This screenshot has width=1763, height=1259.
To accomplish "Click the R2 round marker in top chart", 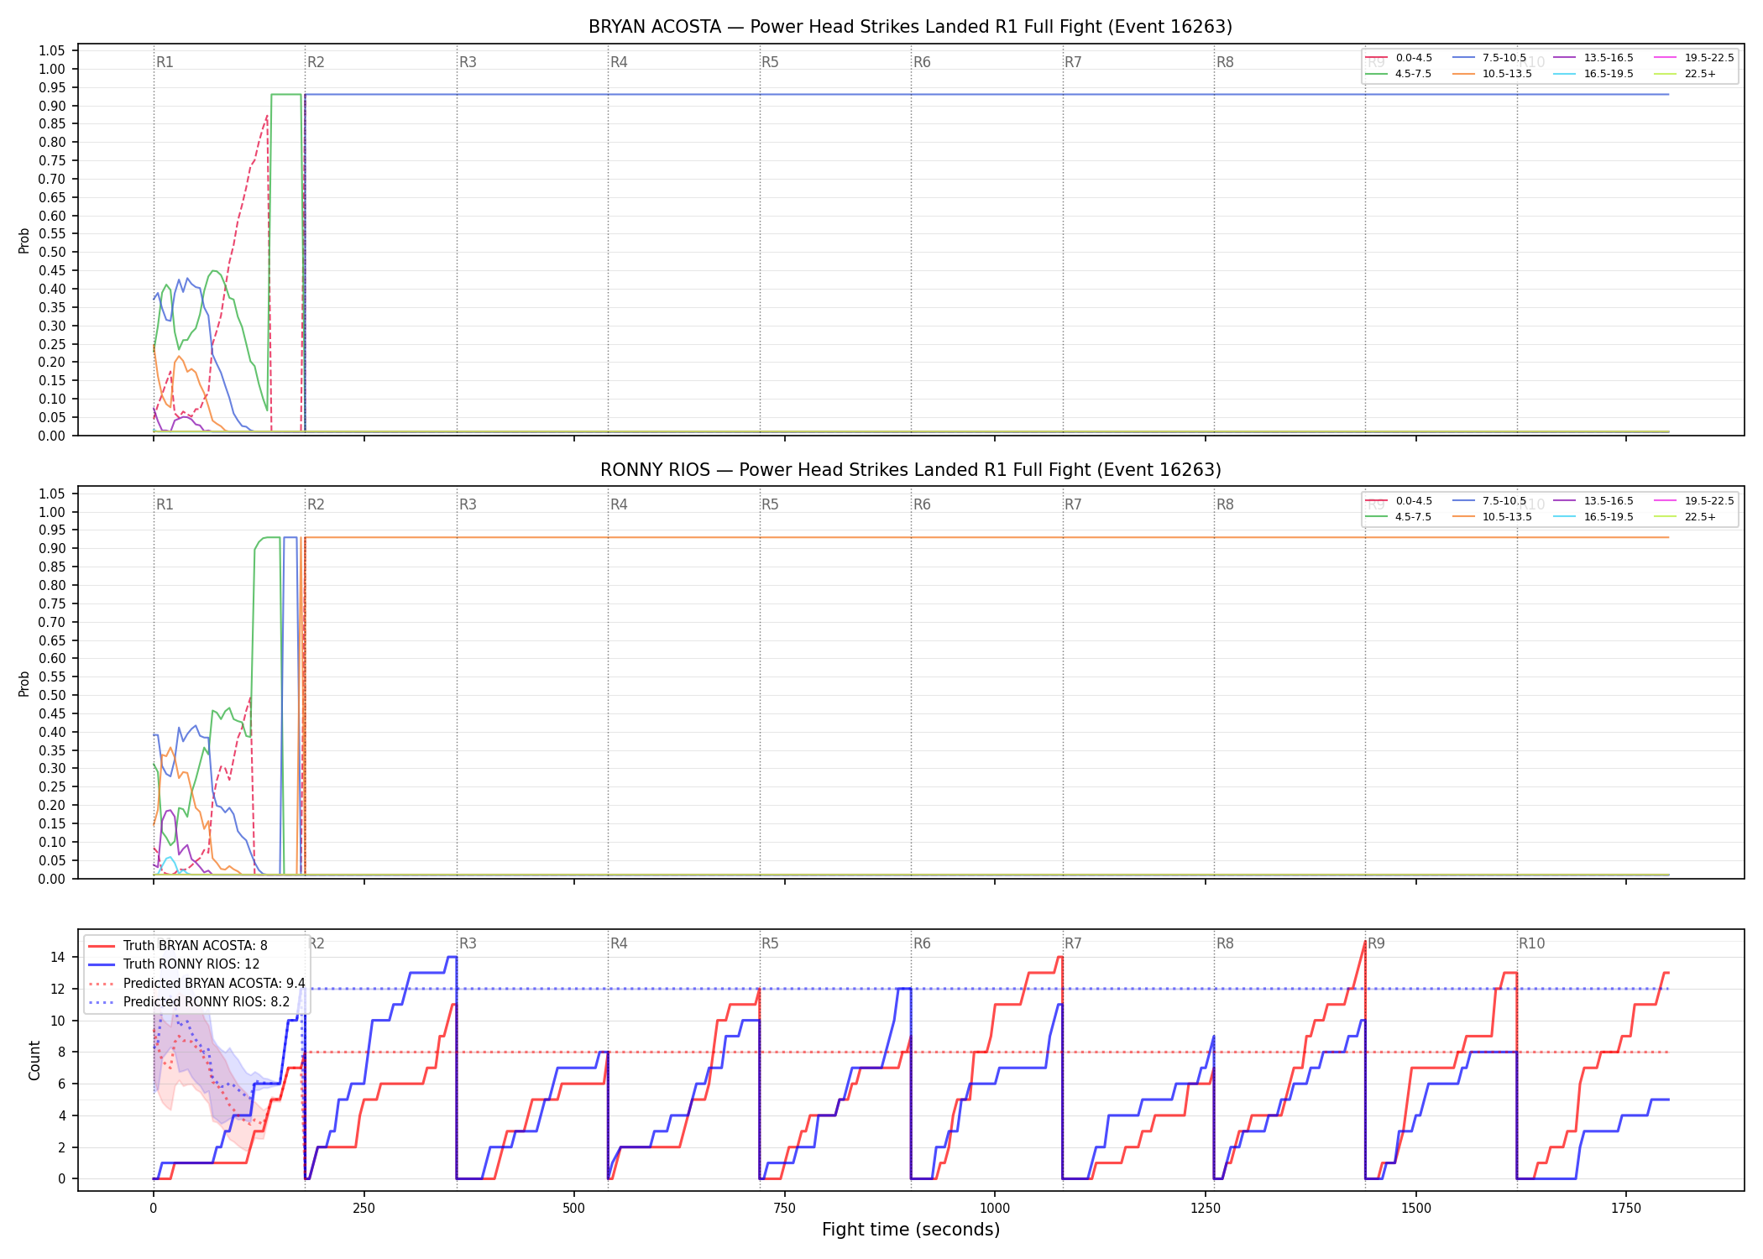I will pyautogui.click(x=316, y=62).
